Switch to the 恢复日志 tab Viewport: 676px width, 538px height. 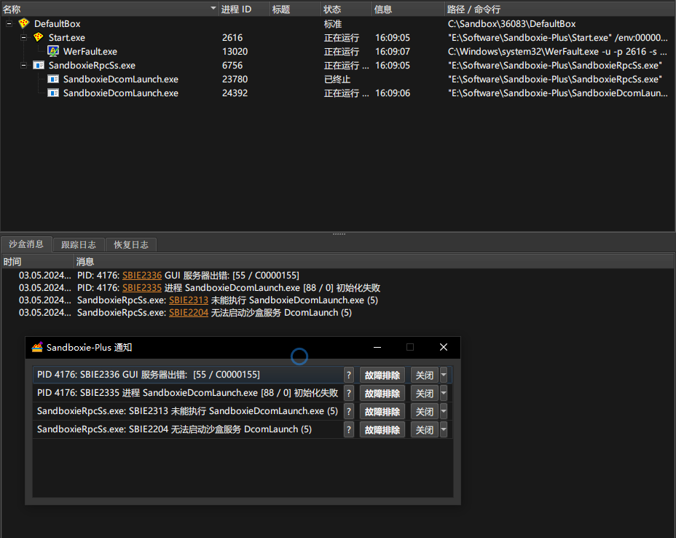click(131, 245)
